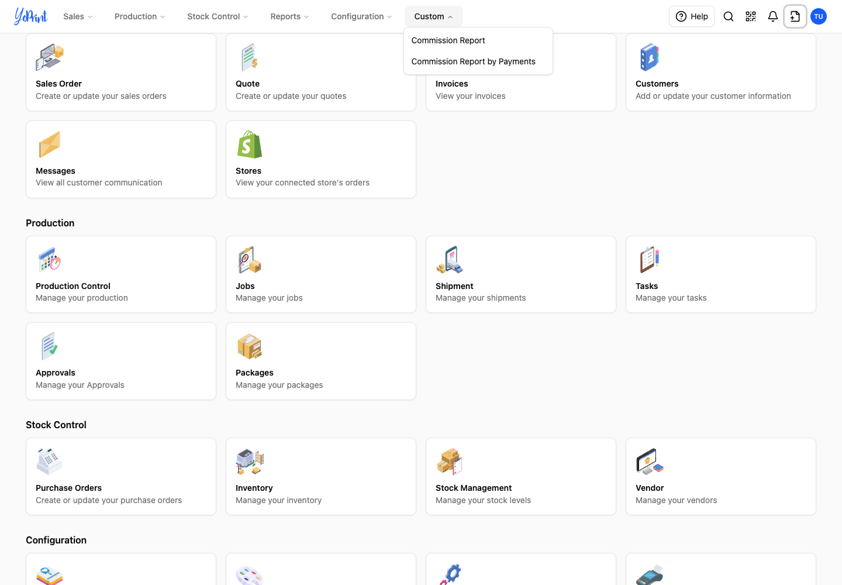Image resolution: width=842 pixels, height=585 pixels.
Task: Click the search magnifier icon
Action: (x=729, y=16)
